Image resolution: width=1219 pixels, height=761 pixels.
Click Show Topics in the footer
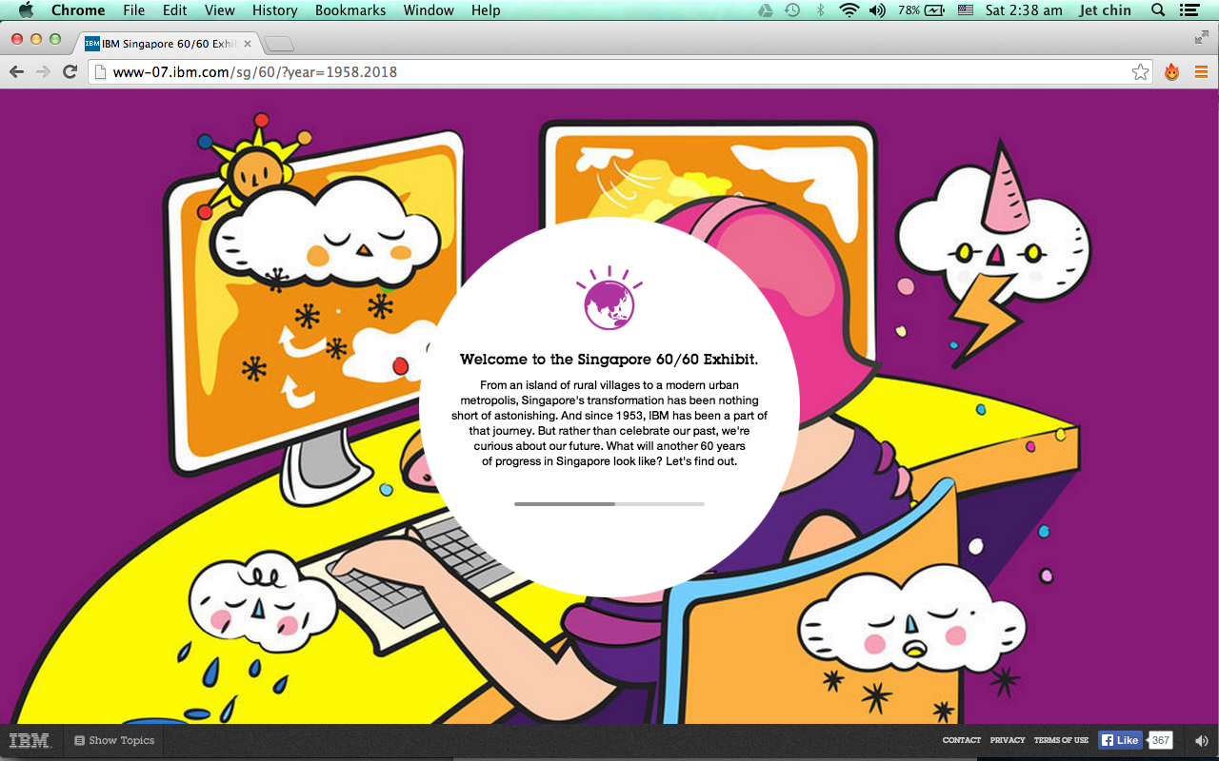[x=114, y=740]
